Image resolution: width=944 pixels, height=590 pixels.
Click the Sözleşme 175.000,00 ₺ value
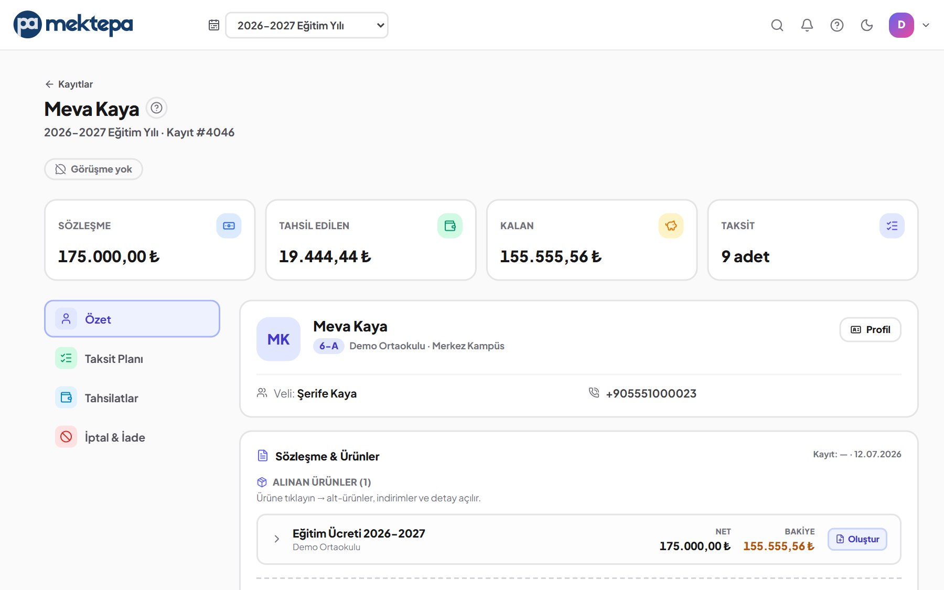tap(109, 256)
